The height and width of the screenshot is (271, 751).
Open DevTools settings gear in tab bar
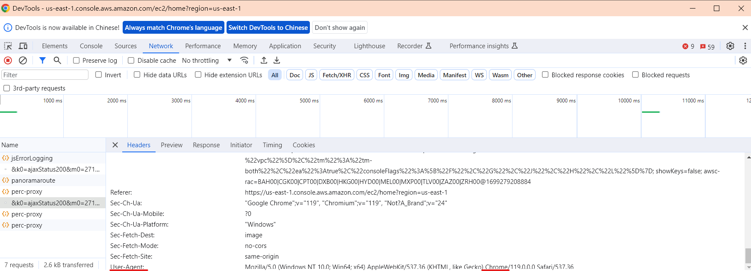coord(730,46)
